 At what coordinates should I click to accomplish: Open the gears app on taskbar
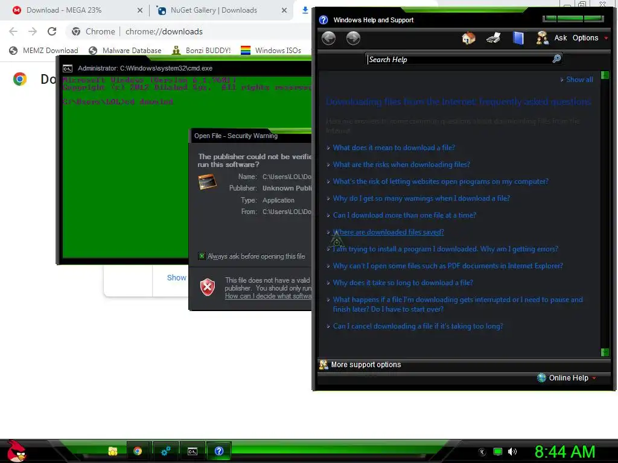165,451
